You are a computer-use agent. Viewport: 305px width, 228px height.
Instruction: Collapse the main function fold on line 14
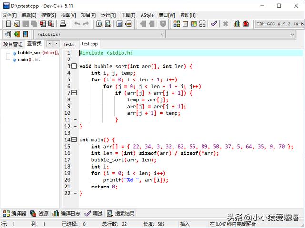(x=74, y=139)
